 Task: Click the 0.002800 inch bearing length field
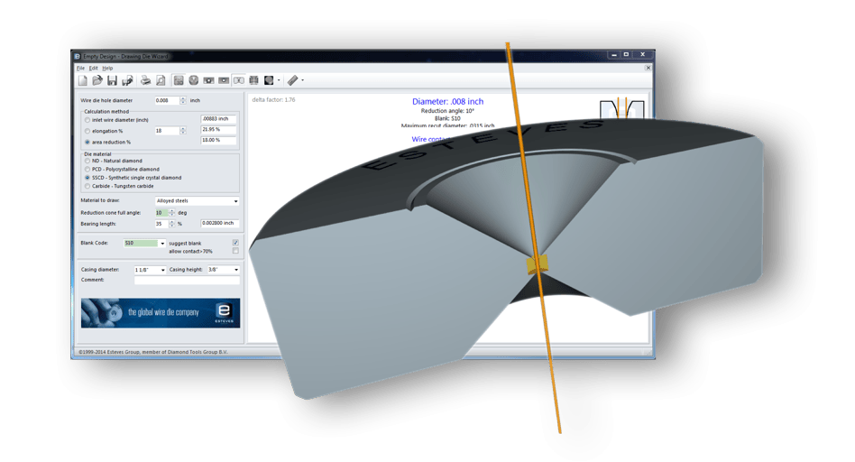click(220, 223)
